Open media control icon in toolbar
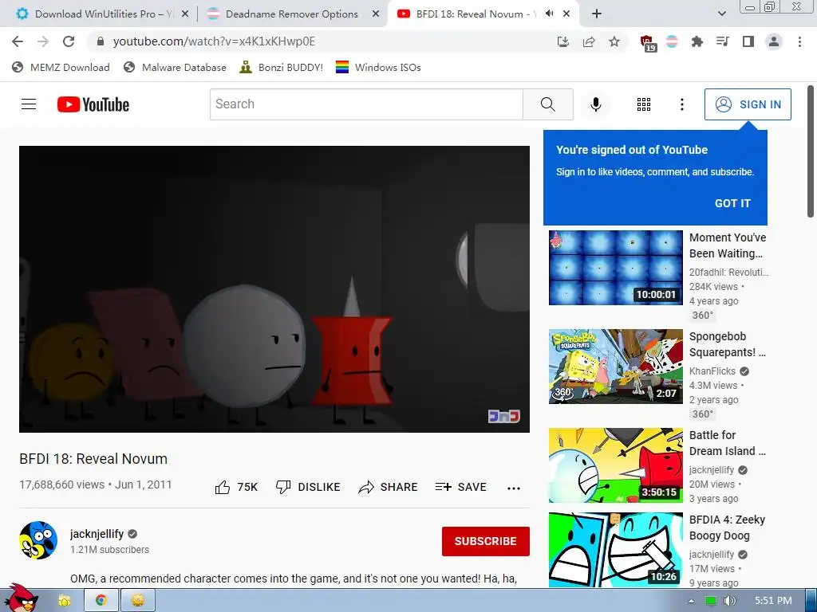Screen dimensions: 817x612 (x=723, y=41)
